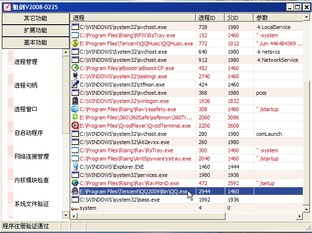This screenshot has width=312, height=233.
Task: Click the rssafety.exe blue cube icon
Action: [75, 109]
